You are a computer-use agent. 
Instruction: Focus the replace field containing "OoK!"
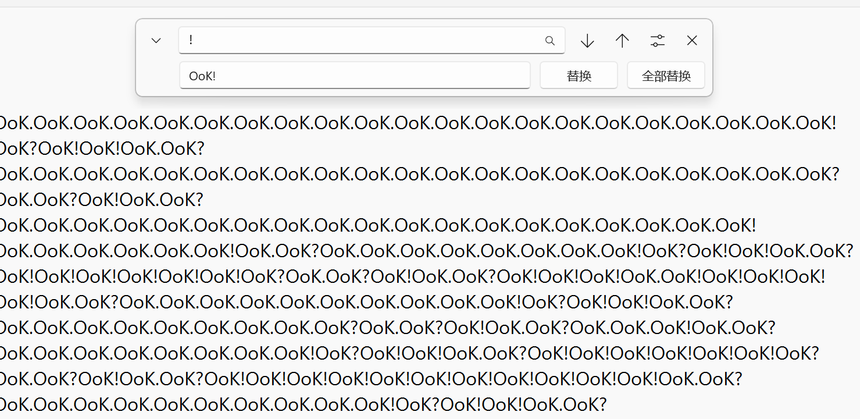(x=355, y=76)
